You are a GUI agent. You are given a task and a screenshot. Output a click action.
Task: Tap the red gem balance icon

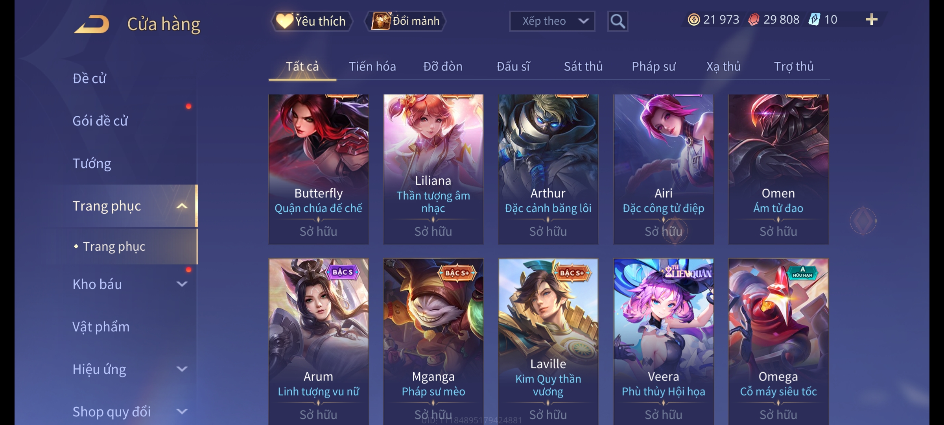[754, 20]
